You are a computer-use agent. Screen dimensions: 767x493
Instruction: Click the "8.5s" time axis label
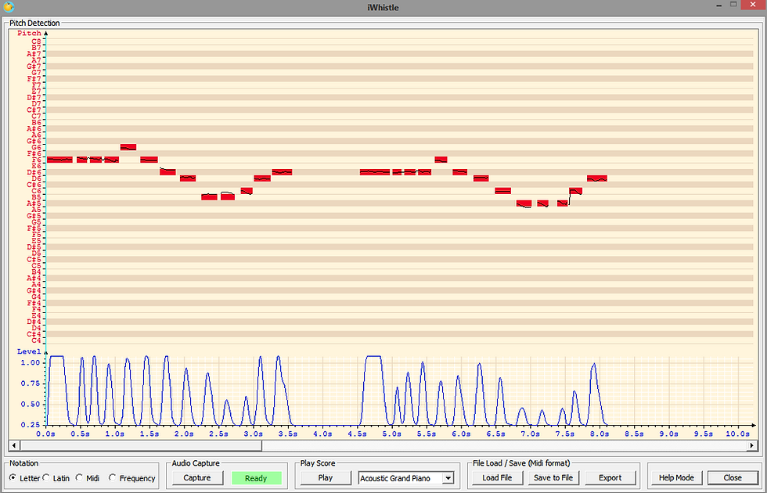pyautogui.click(x=634, y=434)
